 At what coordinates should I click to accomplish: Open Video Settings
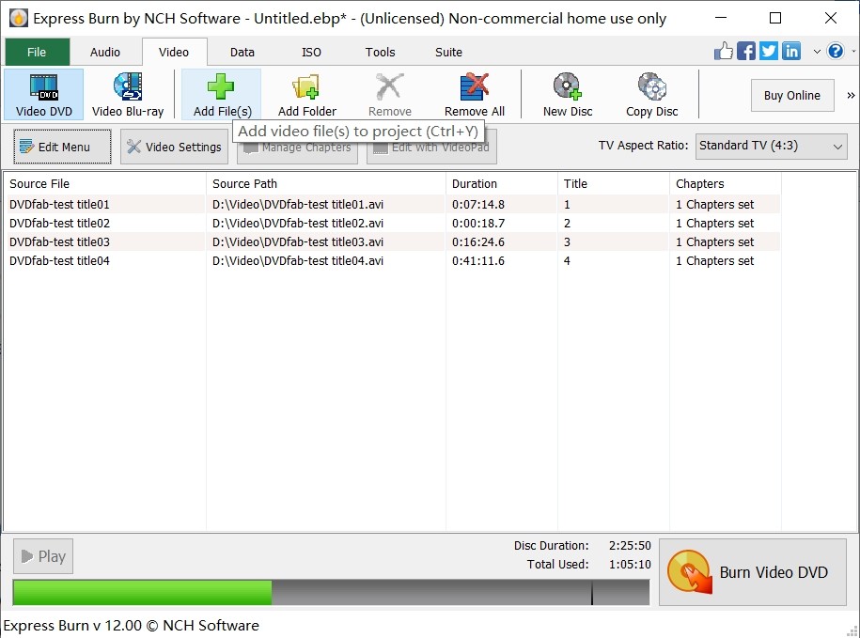point(173,147)
